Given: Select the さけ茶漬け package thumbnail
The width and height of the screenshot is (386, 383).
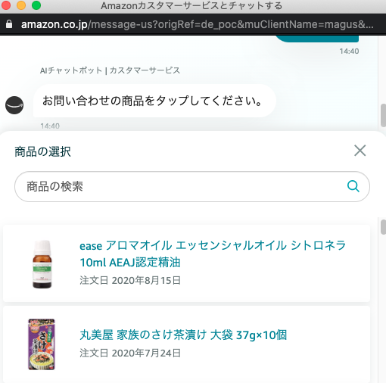Looking at the screenshot, I should 42,344.
